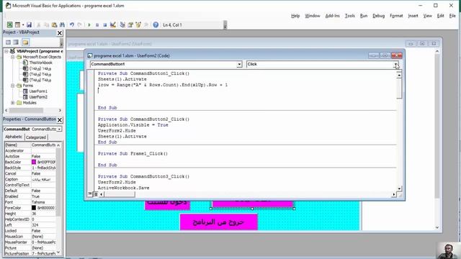Click the code window scroll-down arrow
The height and width of the screenshot is (259, 461).
pos(399,188)
